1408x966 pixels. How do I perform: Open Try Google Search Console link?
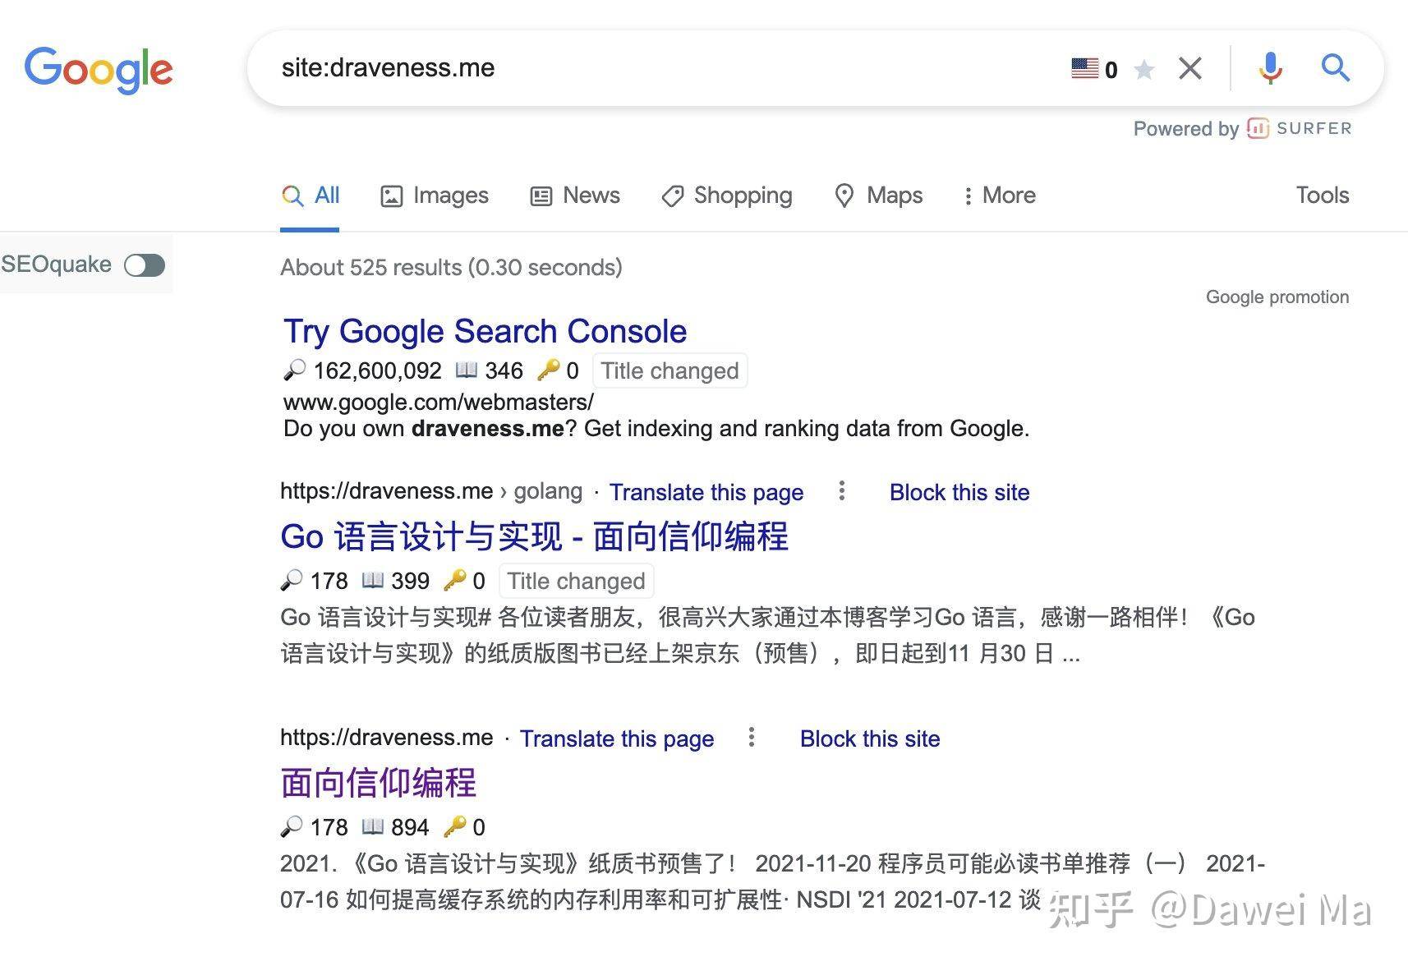click(485, 331)
